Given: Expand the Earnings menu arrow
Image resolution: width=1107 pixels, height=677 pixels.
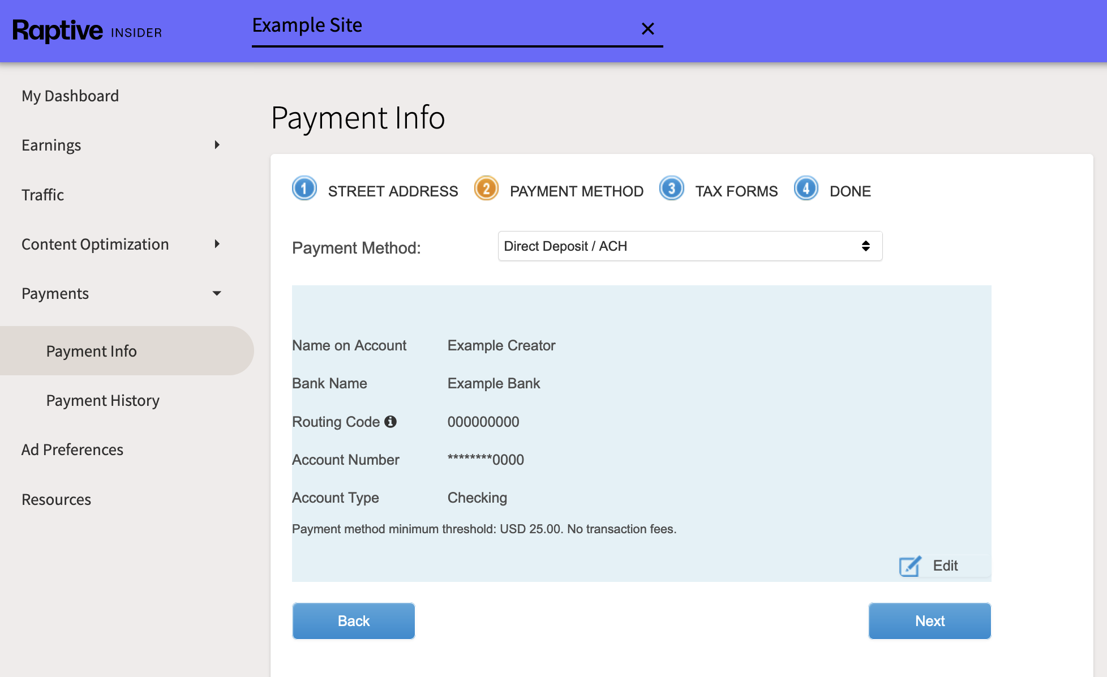Looking at the screenshot, I should pos(217,145).
